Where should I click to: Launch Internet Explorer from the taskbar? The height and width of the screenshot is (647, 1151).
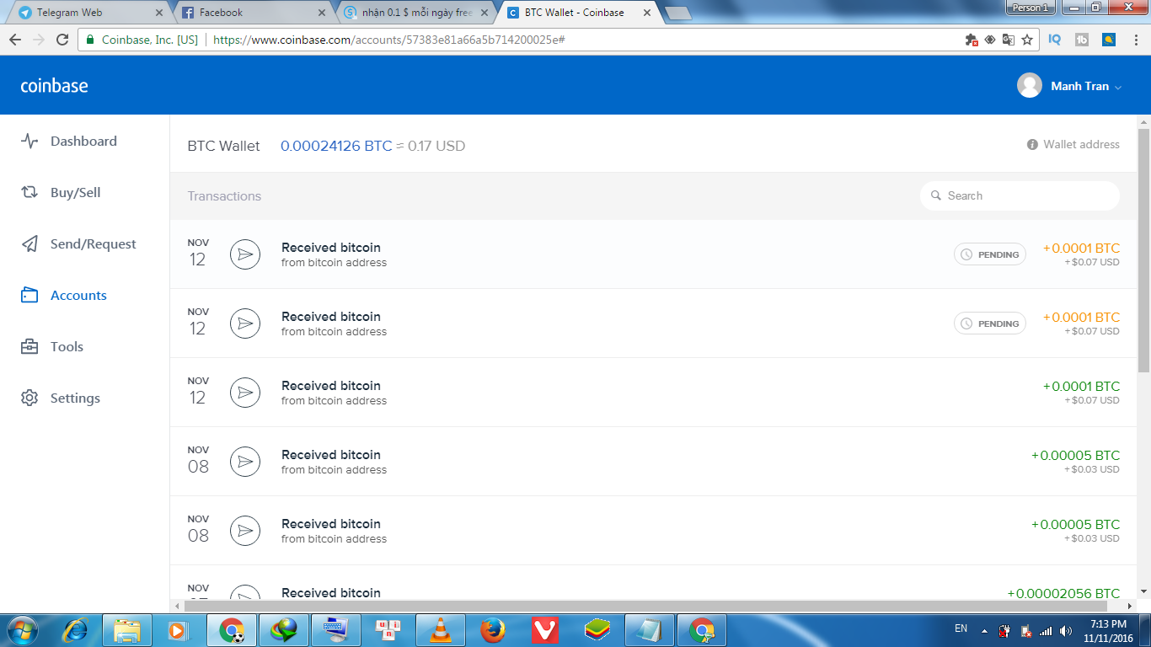coord(76,630)
